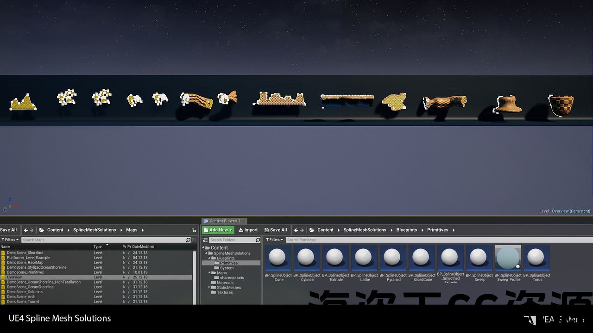Toggle the lock icon in Maps browser

click(x=194, y=230)
